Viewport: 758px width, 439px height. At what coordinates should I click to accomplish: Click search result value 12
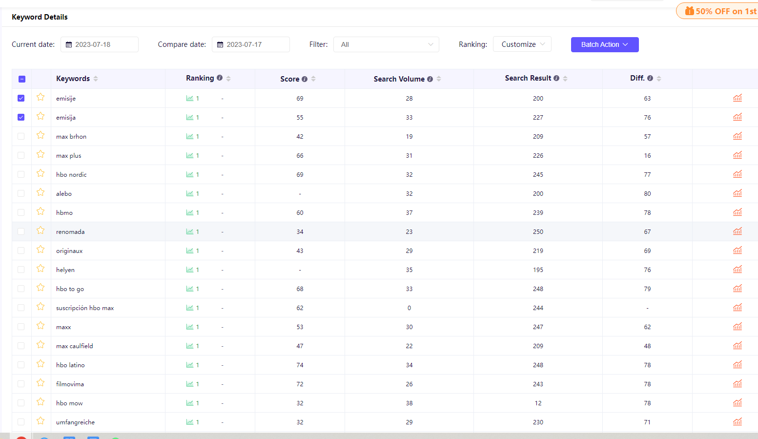(x=538, y=403)
